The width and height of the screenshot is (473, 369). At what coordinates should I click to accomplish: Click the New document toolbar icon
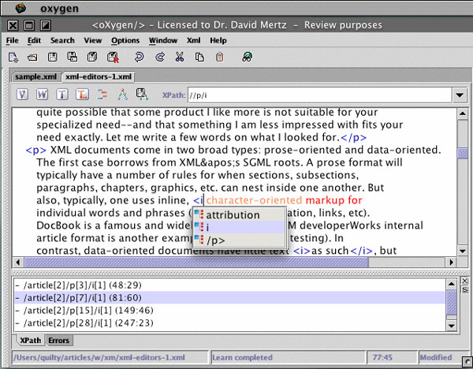click(x=13, y=57)
